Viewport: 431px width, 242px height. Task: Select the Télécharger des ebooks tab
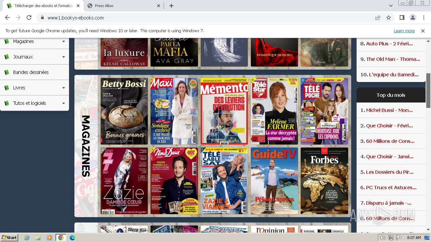click(x=44, y=6)
